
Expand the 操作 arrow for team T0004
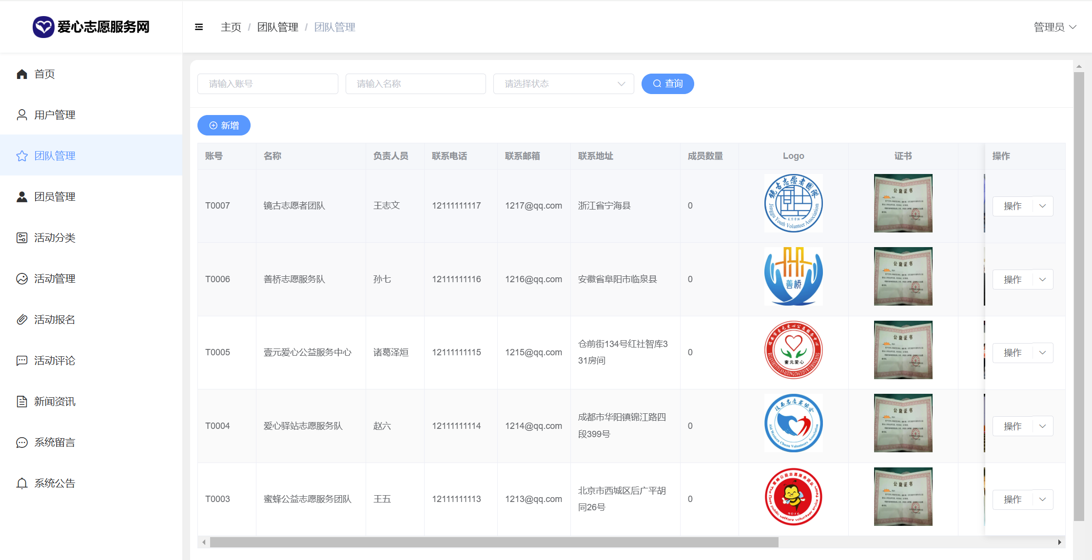1042,426
